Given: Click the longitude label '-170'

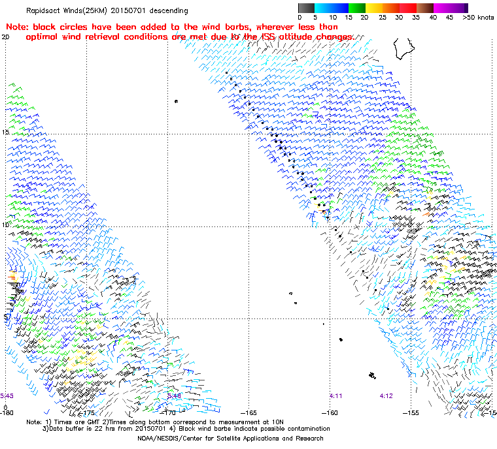Looking at the screenshot, I should tap(168, 413).
